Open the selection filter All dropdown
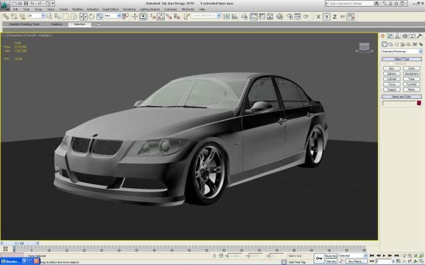The width and height of the screenshot is (425, 265). pyautogui.click(x=36, y=16)
